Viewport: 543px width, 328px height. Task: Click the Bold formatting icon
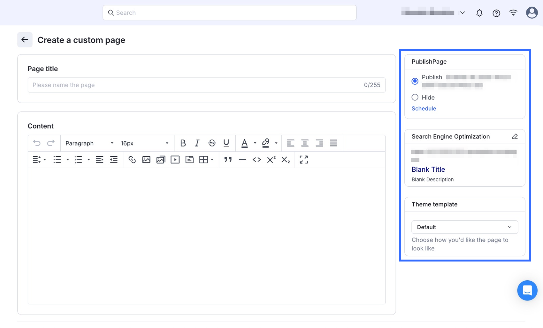(x=183, y=143)
